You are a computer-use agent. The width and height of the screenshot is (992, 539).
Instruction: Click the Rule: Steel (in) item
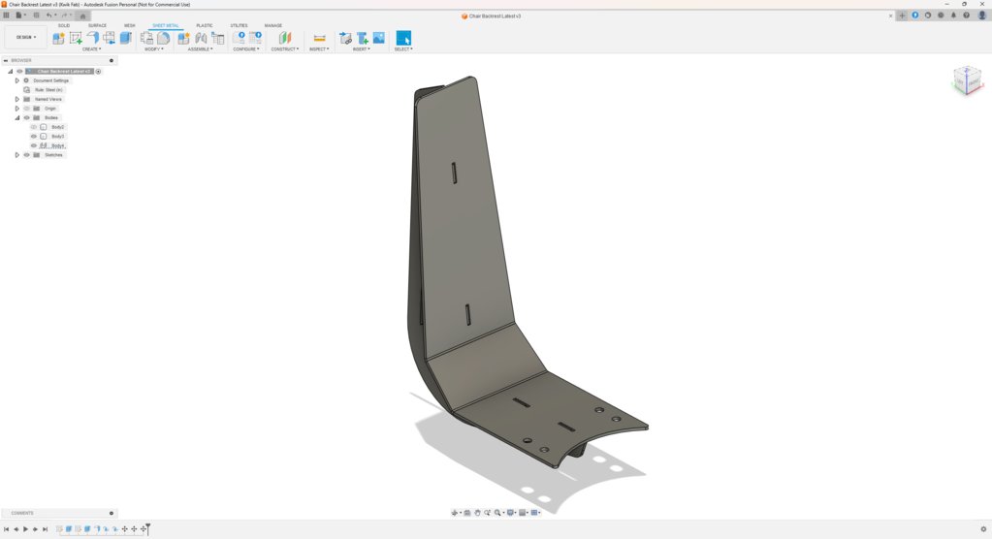48,90
